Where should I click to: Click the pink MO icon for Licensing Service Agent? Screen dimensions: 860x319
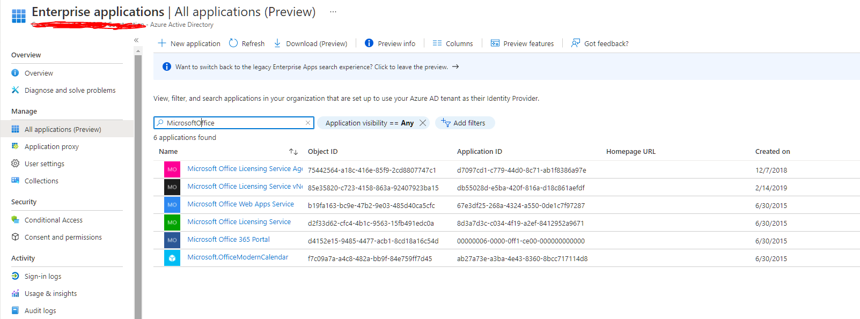coord(172,169)
